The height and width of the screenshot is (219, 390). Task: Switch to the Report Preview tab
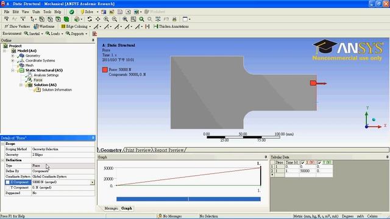169,150
